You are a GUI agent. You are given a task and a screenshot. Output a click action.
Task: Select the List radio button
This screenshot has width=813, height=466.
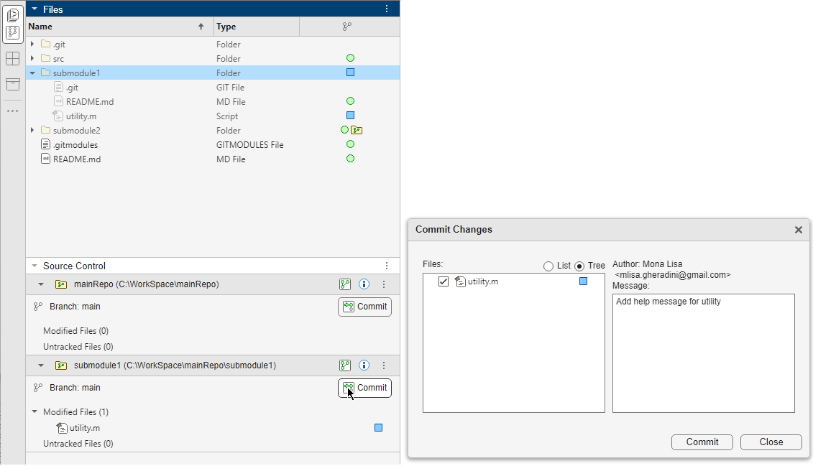coord(547,266)
